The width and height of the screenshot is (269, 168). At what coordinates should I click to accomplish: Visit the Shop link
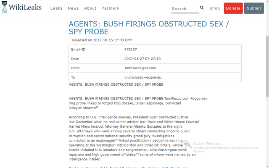(x=214, y=8)
